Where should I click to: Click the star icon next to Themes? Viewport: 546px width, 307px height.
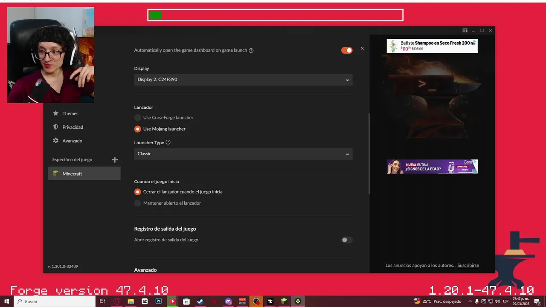(55, 113)
